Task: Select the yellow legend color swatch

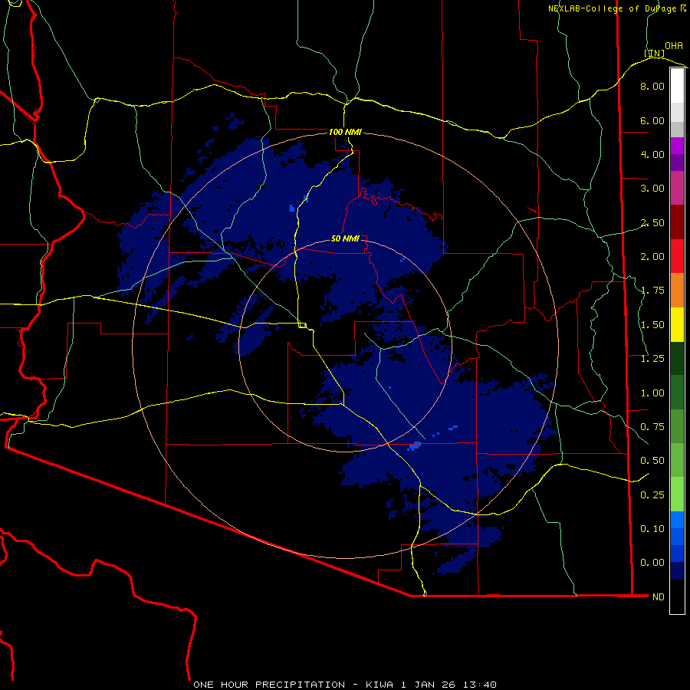Action: 677,324
